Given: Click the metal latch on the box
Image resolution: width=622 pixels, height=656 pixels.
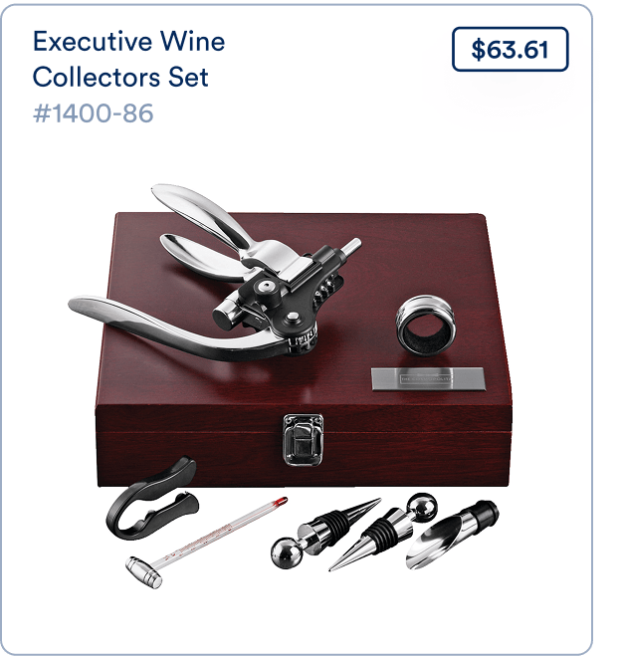Looking at the screenshot, I should [303, 439].
